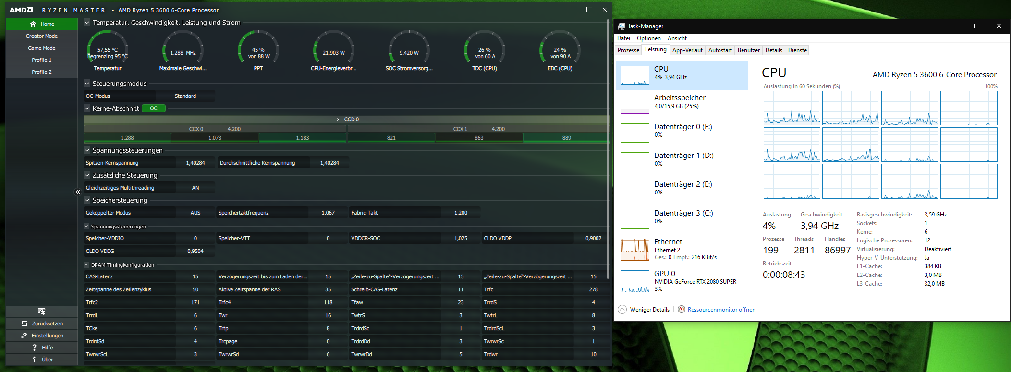Screen dimensions: 1011x372
Task: Click the SOC Stromversorgung gauge
Action: click(x=409, y=50)
